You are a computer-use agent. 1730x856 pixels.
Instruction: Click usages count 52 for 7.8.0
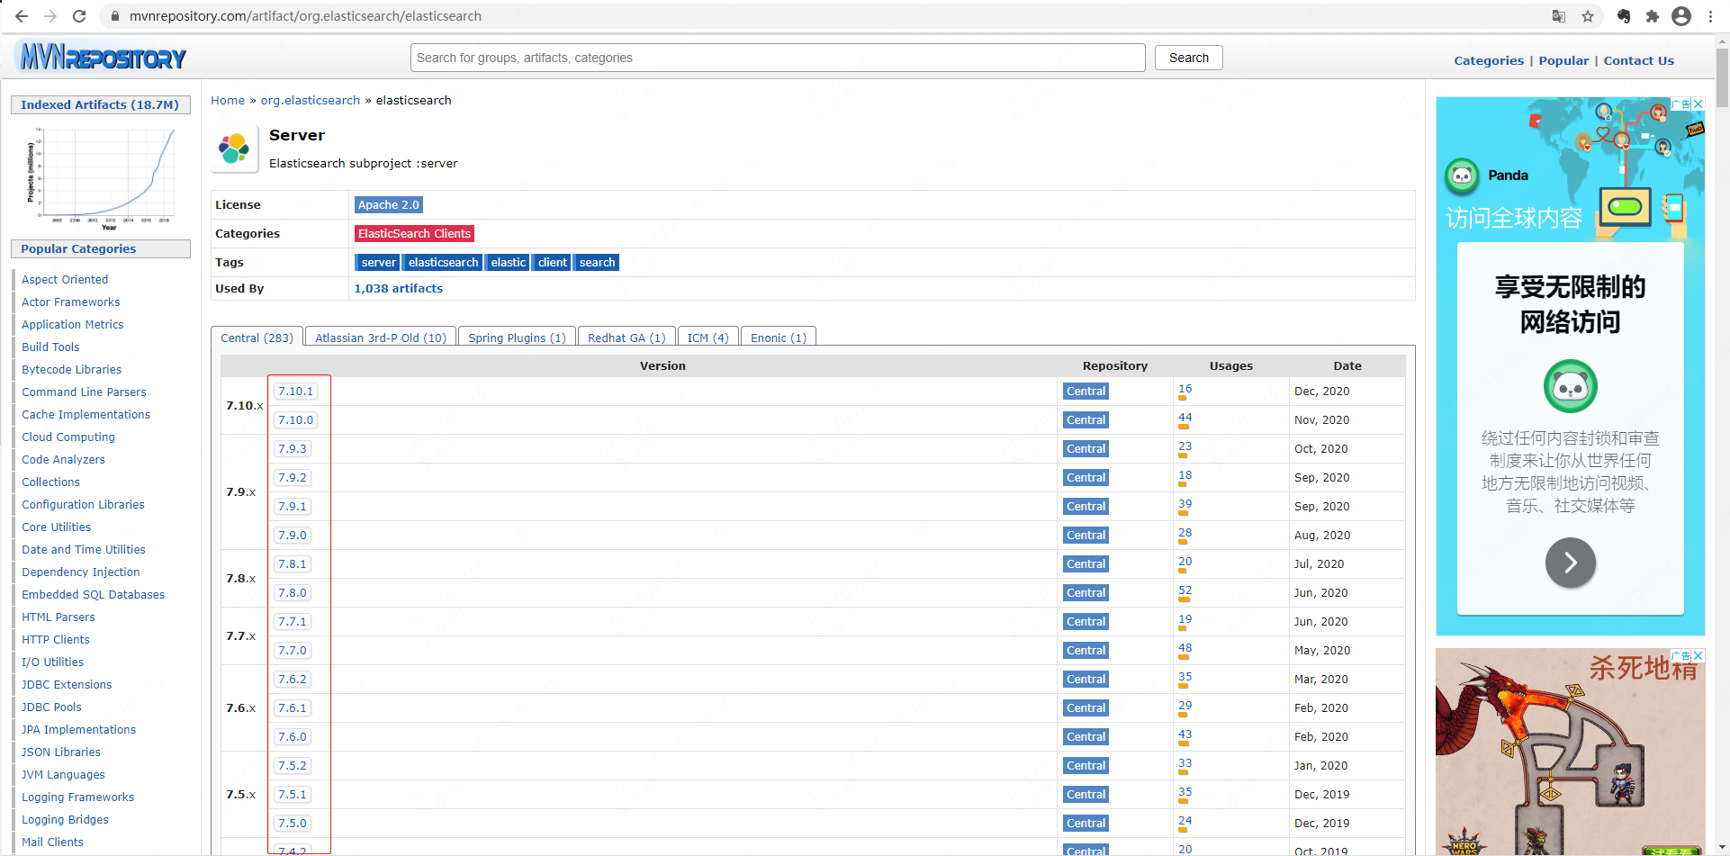(1185, 590)
